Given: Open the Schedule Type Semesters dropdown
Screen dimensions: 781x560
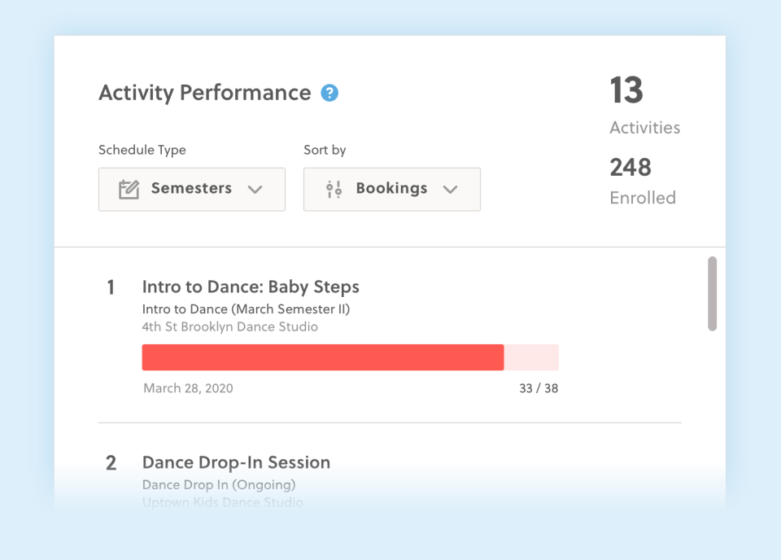Looking at the screenshot, I should point(192,190).
